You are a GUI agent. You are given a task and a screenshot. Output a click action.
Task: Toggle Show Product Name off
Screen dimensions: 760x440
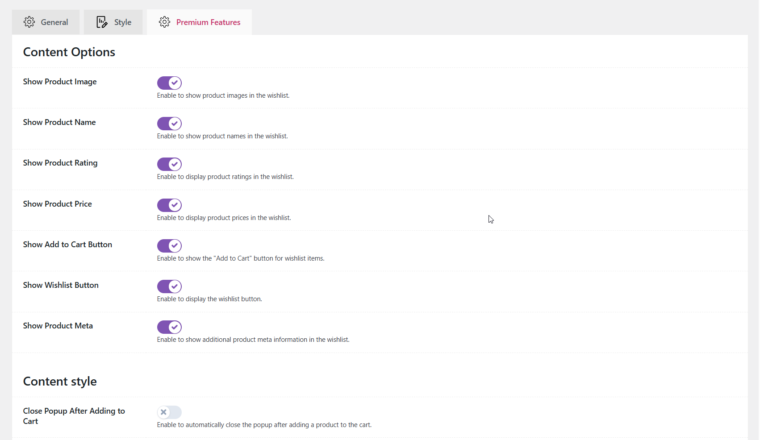click(169, 124)
